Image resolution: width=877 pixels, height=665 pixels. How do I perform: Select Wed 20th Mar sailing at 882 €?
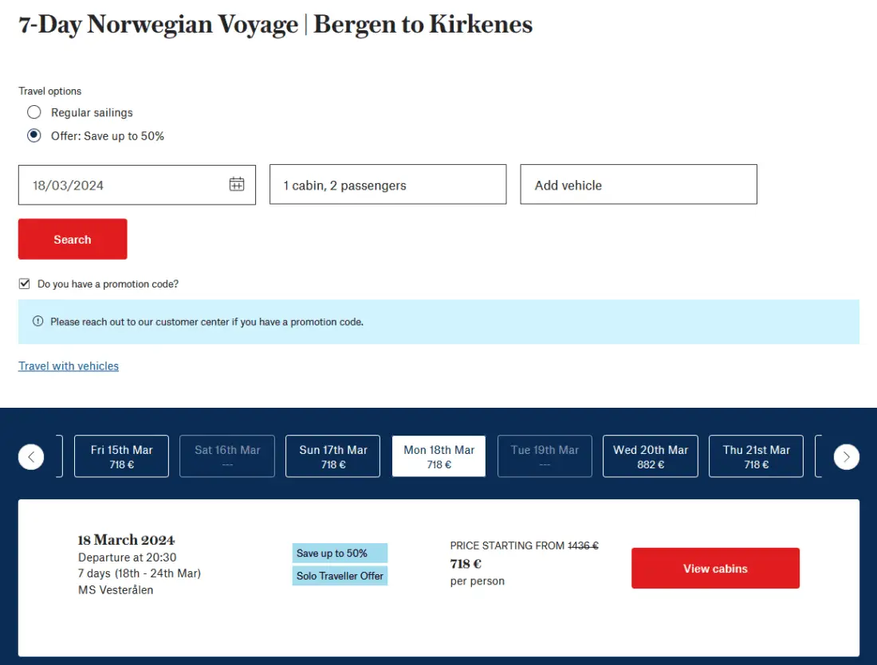tap(650, 456)
